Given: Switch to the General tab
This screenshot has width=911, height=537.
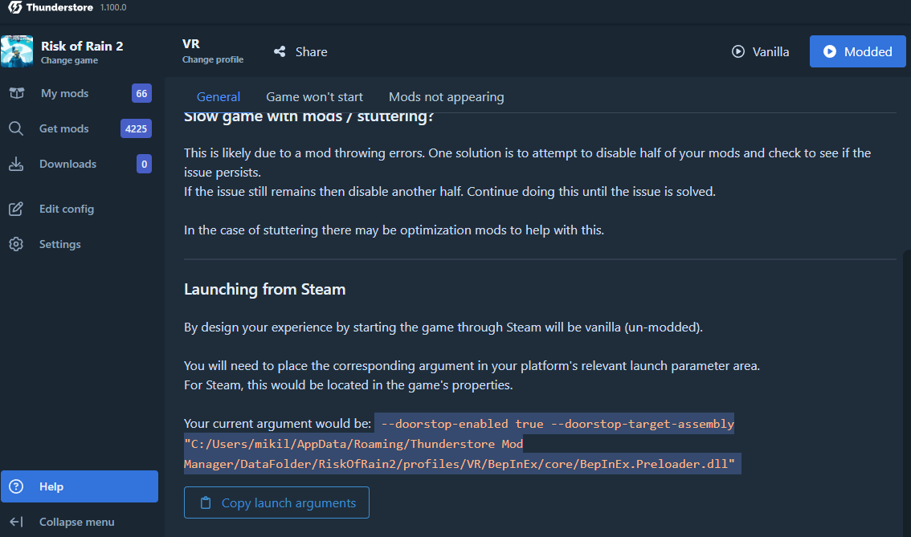Looking at the screenshot, I should tap(219, 97).
